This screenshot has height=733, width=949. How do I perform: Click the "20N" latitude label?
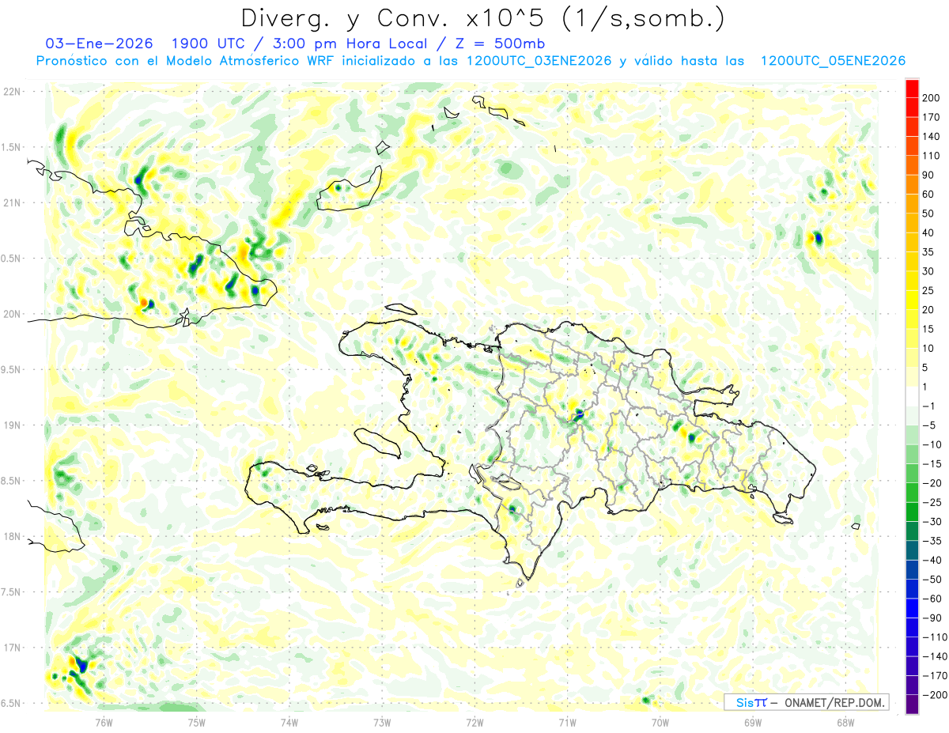click(11, 314)
